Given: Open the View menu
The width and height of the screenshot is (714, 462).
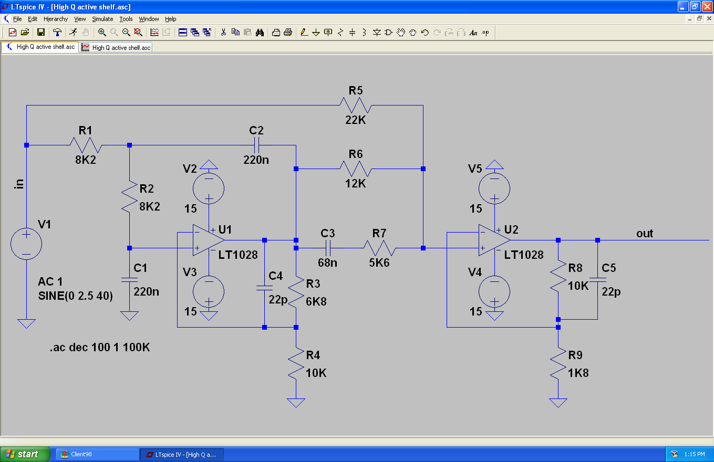Looking at the screenshot, I should 80,19.
